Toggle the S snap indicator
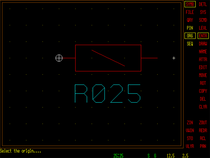 click(149, 156)
